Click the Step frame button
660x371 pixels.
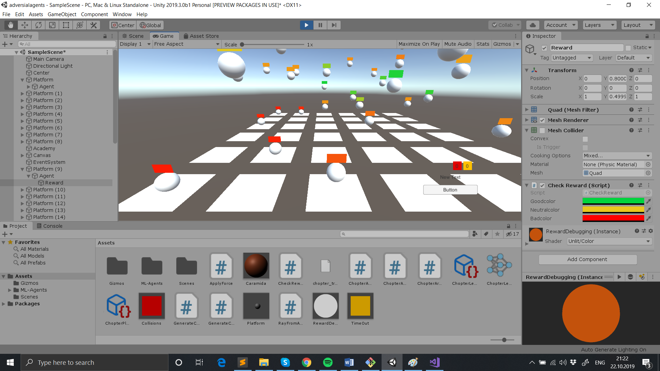(x=334, y=25)
